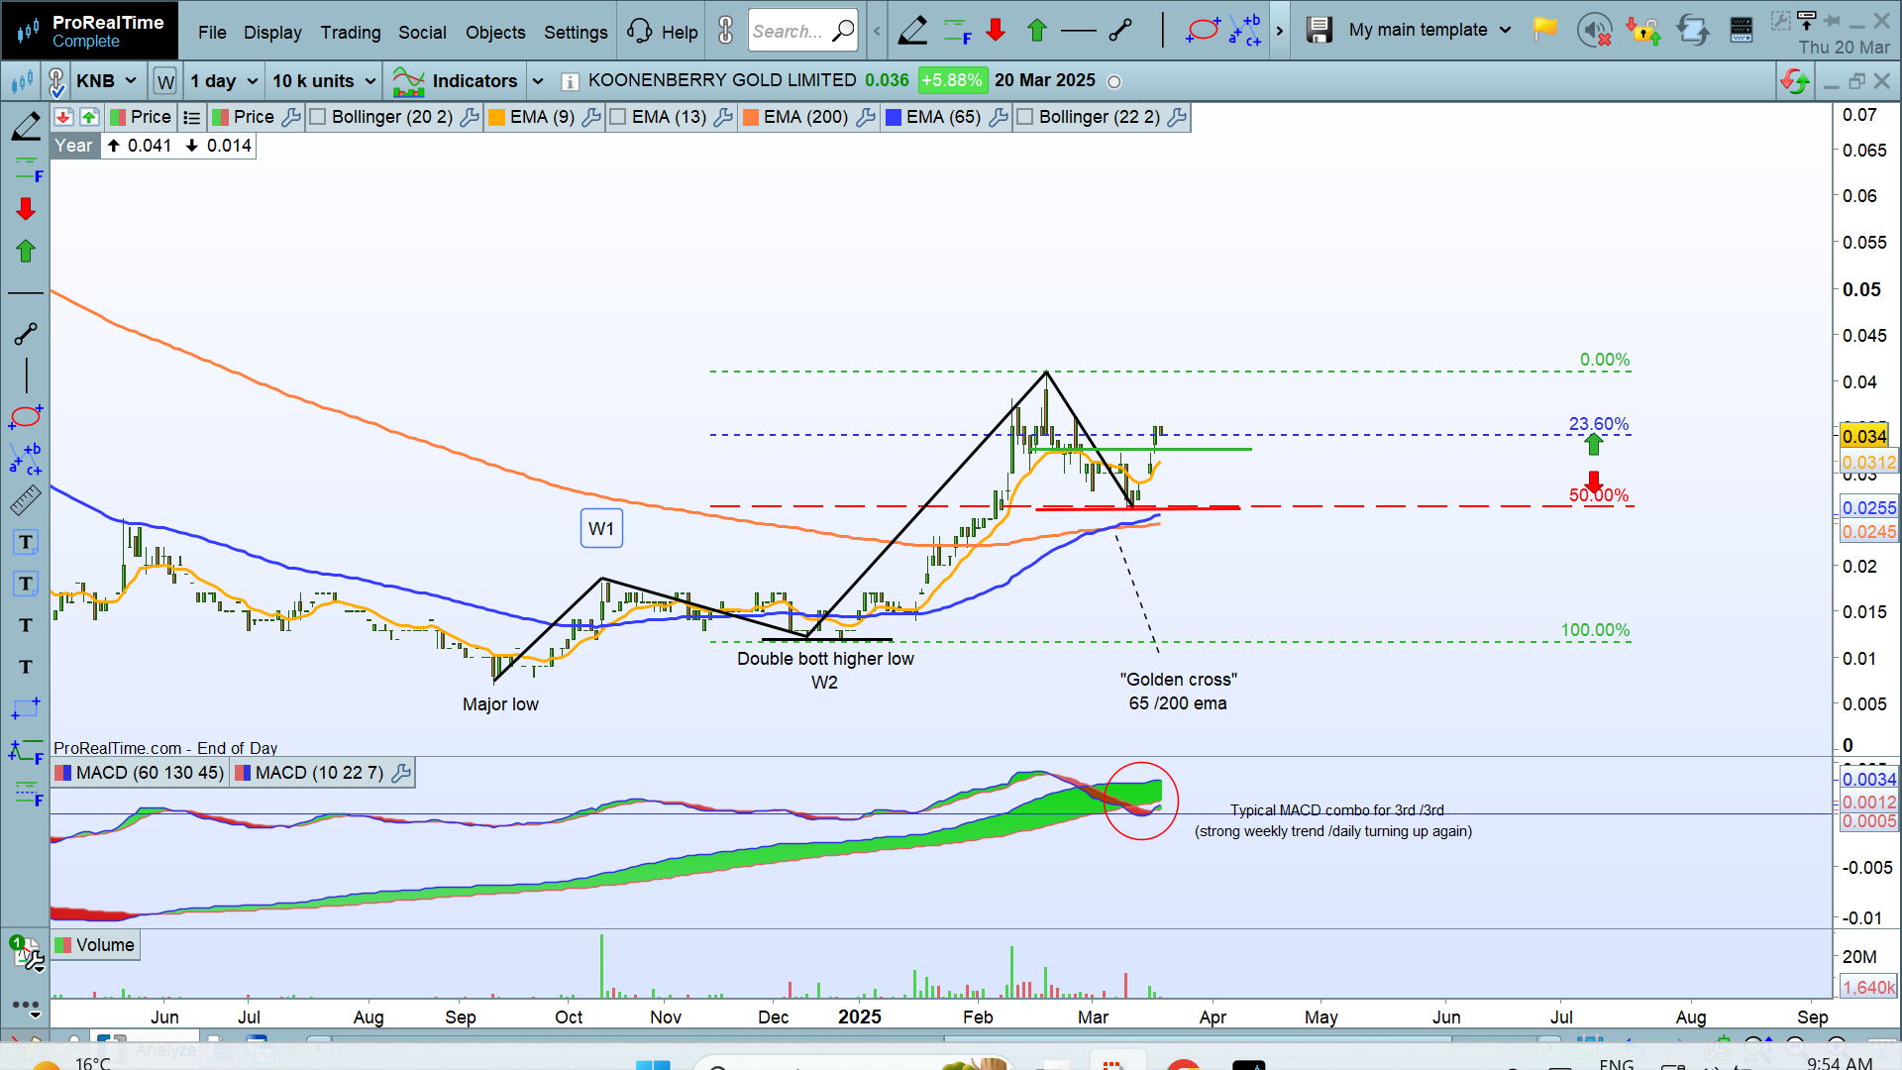Image resolution: width=1902 pixels, height=1070 pixels.
Task: Expand toolbar with right chevron arrow
Action: pyautogui.click(x=1280, y=31)
